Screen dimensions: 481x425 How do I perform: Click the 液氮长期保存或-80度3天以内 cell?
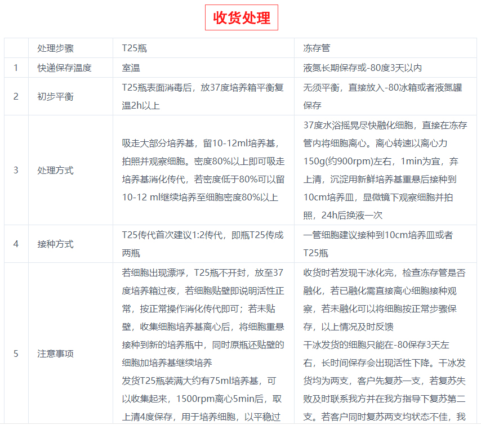click(x=362, y=68)
